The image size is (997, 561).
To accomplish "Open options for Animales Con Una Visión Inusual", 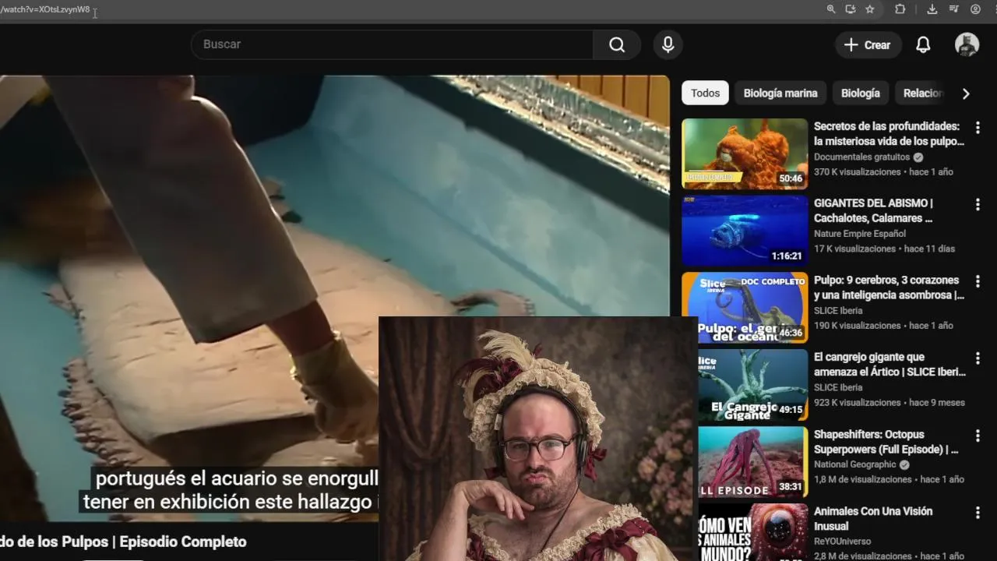I will coord(978,513).
